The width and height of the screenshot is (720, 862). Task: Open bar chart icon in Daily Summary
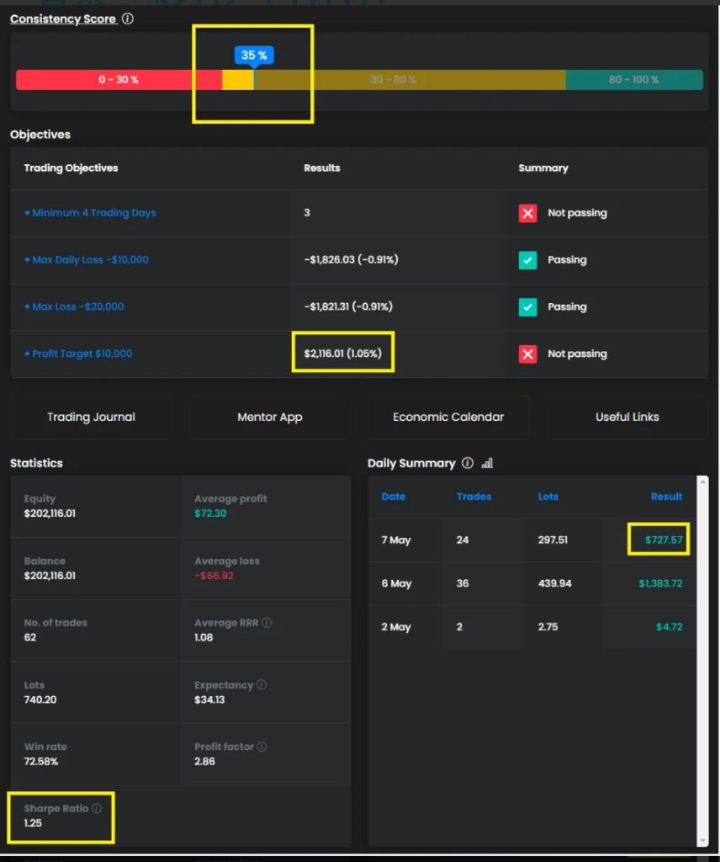click(487, 463)
